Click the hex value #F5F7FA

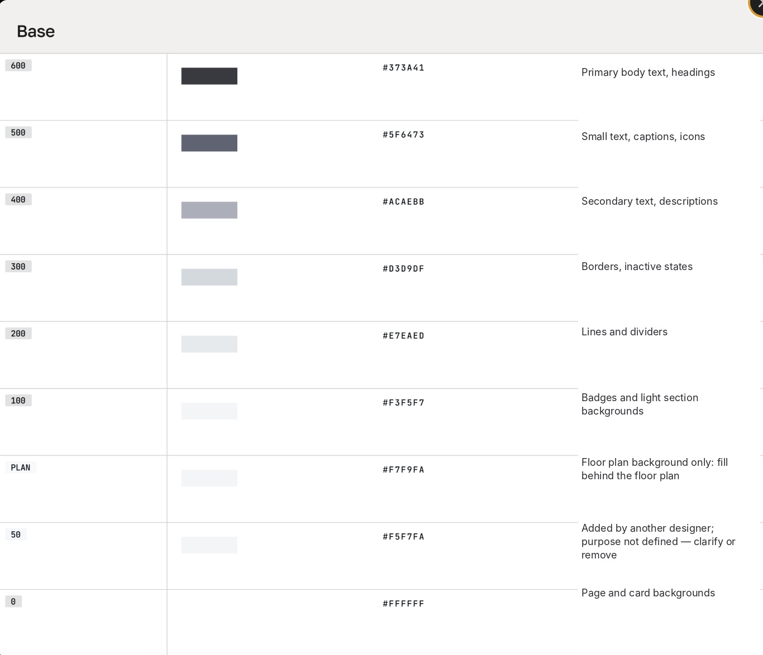[x=403, y=536]
